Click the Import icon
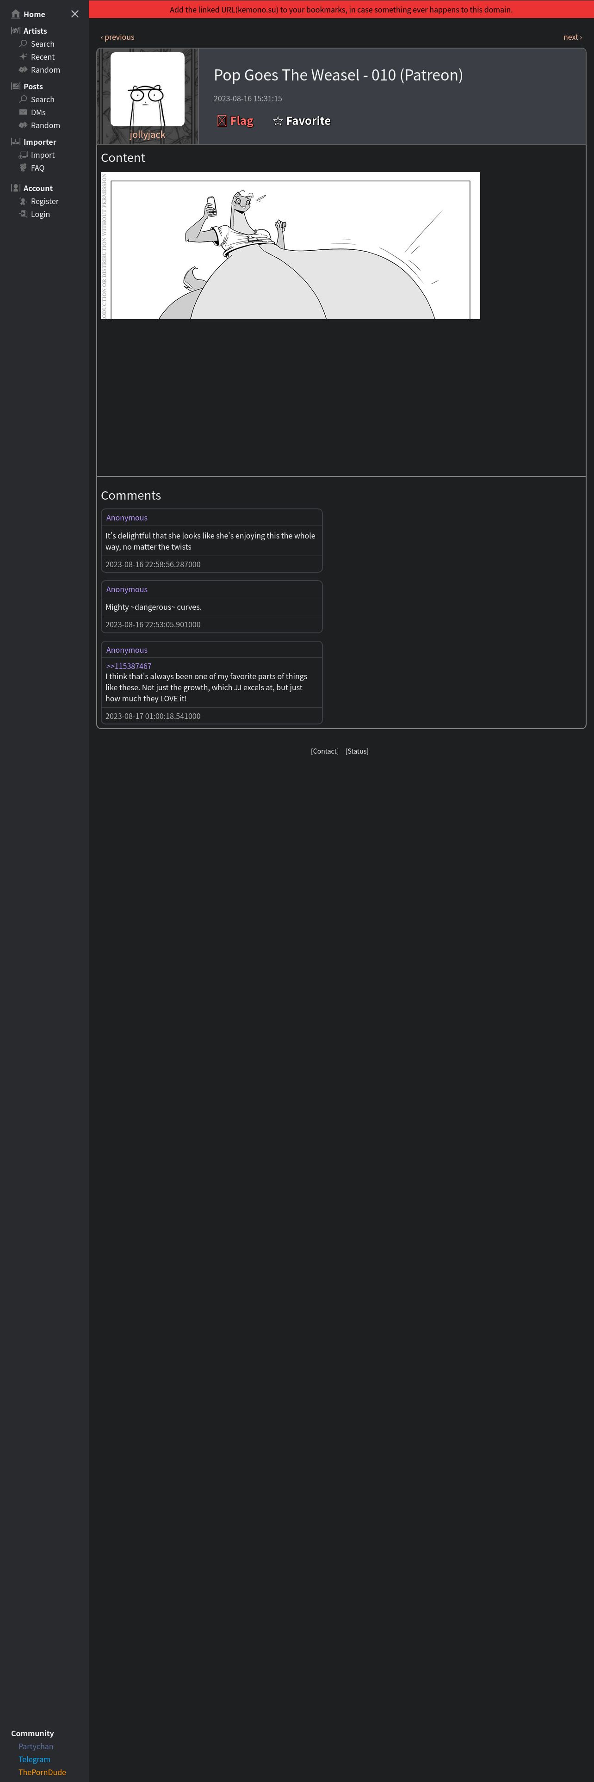This screenshot has height=1782, width=594. (24, 155)
